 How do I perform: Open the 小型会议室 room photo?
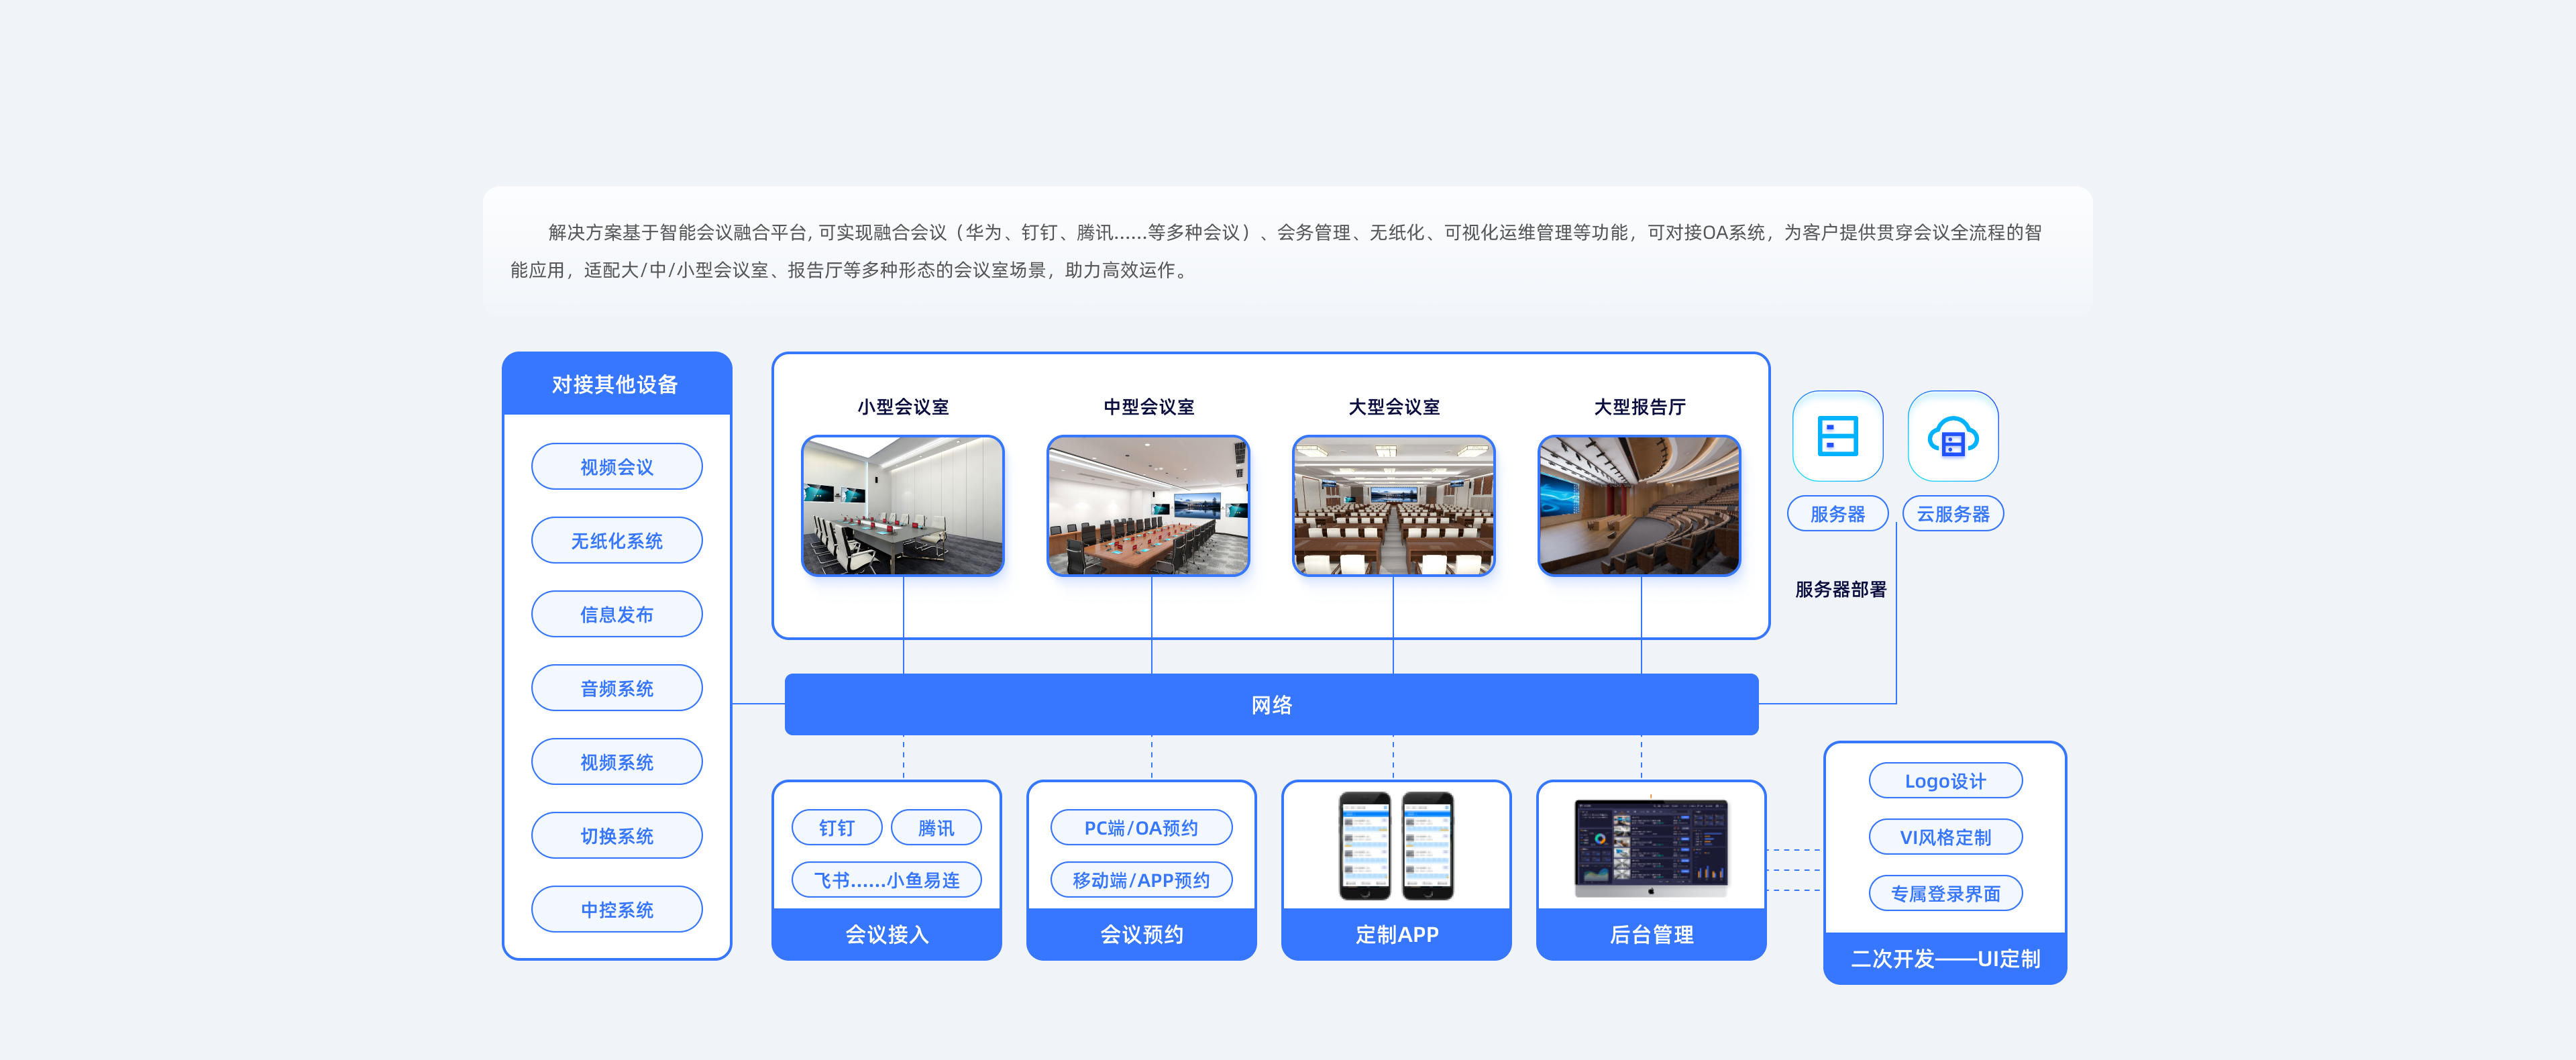coord(902,505)
